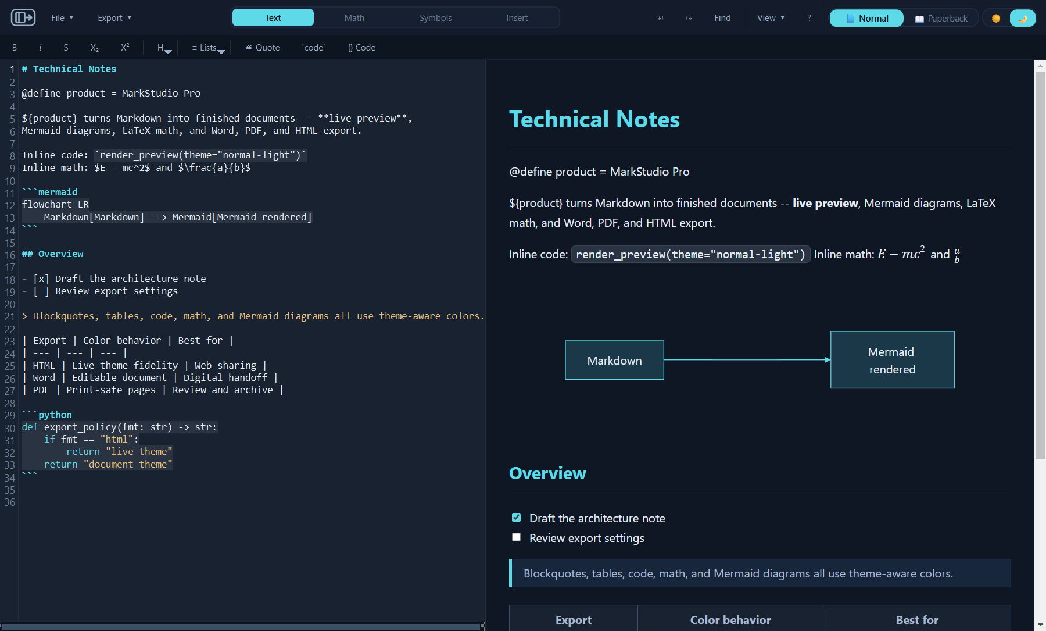Select the Paperback preview style
1046x631 pixels.
click(941, 18)
